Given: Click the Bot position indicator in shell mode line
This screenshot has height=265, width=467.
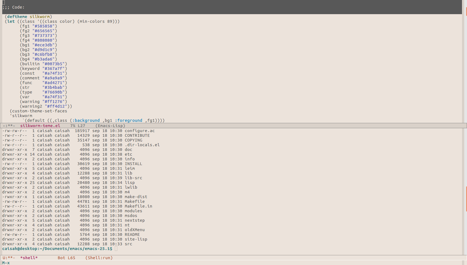Looking at the screenshot, I should pyautogui.click(x=61, y=258).
